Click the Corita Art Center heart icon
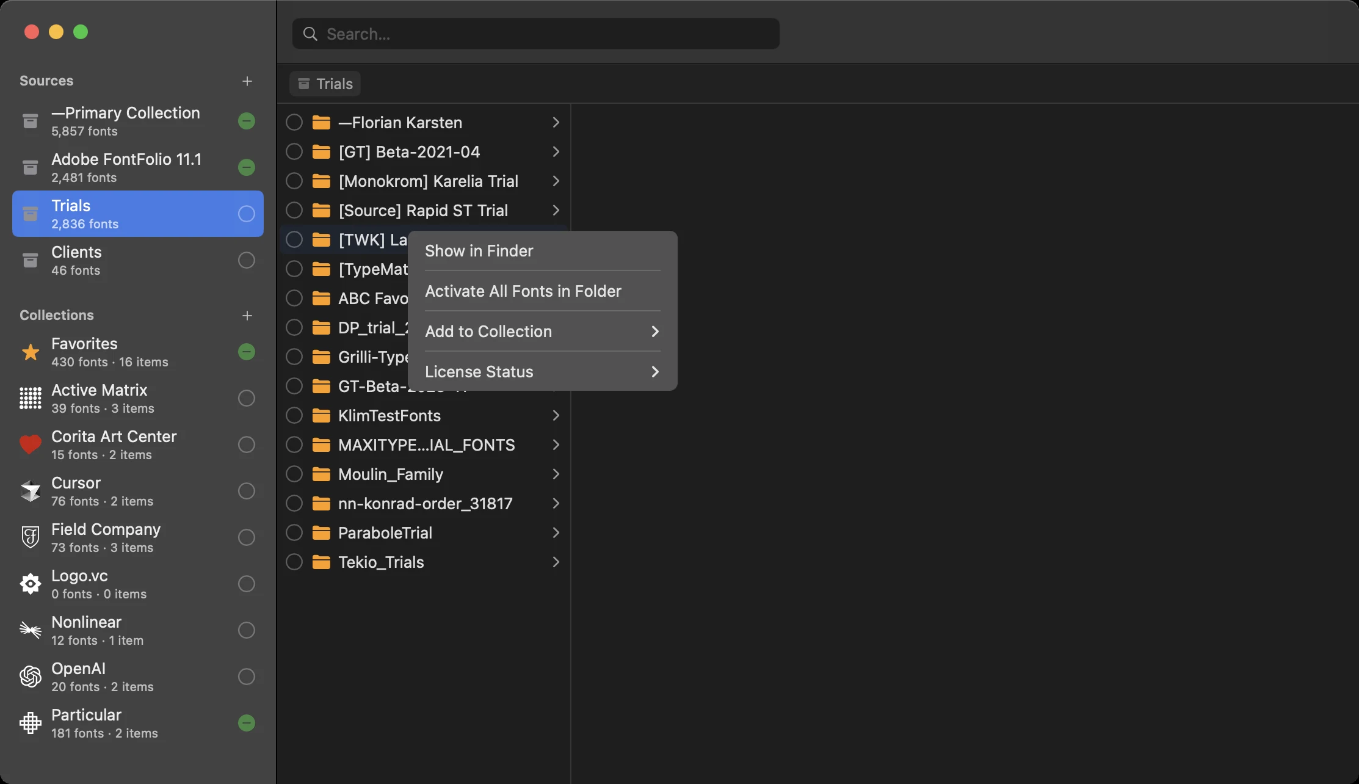Screen dimensions: 1359x784 [30, 445]
